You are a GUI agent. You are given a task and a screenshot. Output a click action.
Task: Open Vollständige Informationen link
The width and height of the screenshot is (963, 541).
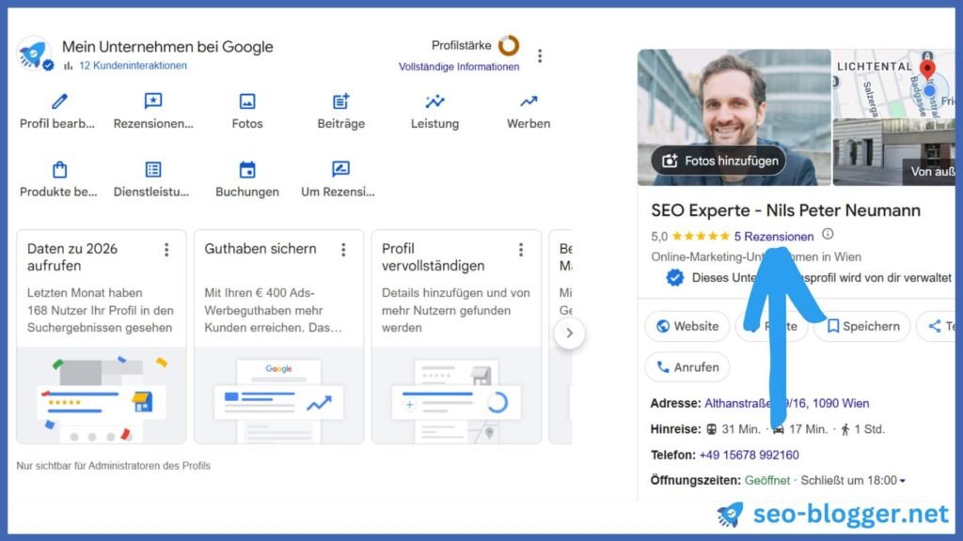(x=459, y=67)
